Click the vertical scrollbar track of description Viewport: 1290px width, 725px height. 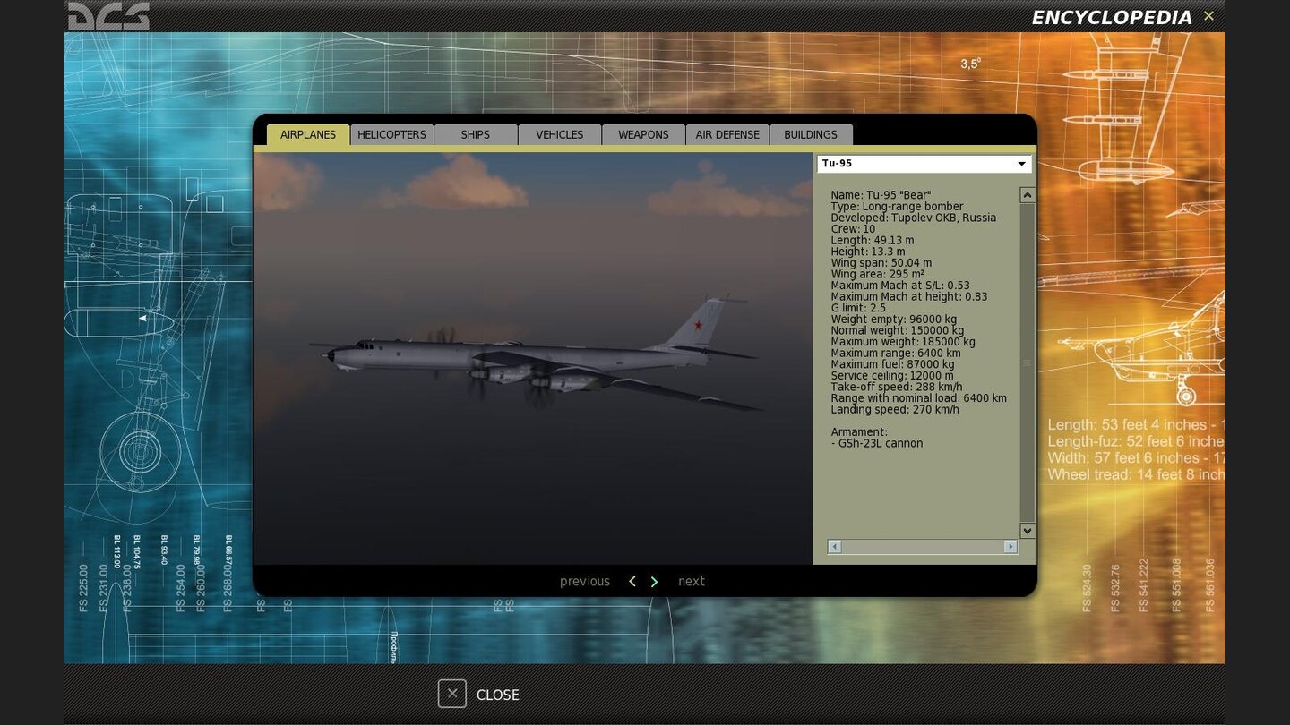coord(1028,362)
